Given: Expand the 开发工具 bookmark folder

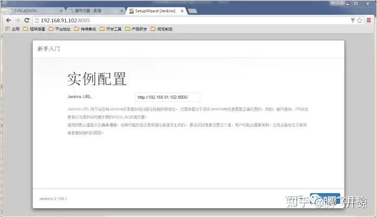Looking at the screenshot, I should [x=111, y=29].
